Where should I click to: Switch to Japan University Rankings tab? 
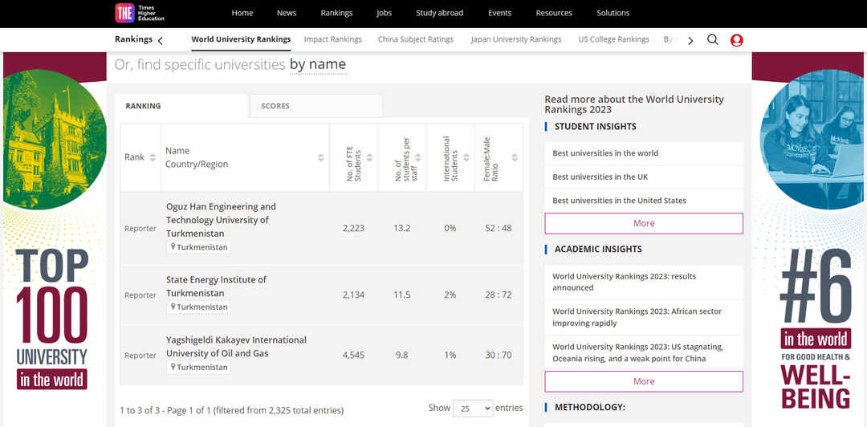[516, 39]
